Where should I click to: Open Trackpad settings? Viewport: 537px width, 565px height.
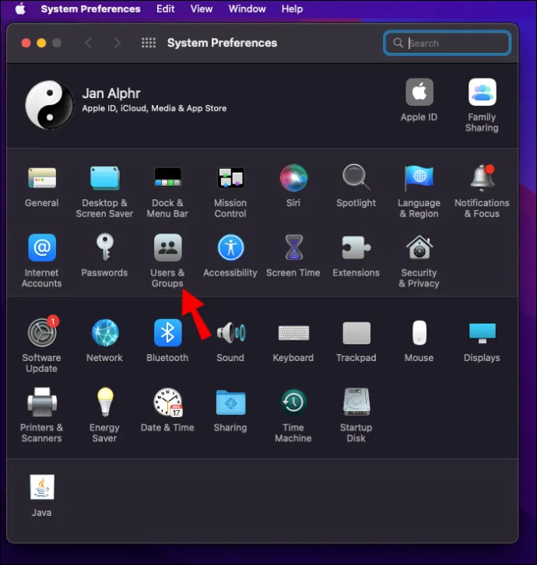pos(356,333)
